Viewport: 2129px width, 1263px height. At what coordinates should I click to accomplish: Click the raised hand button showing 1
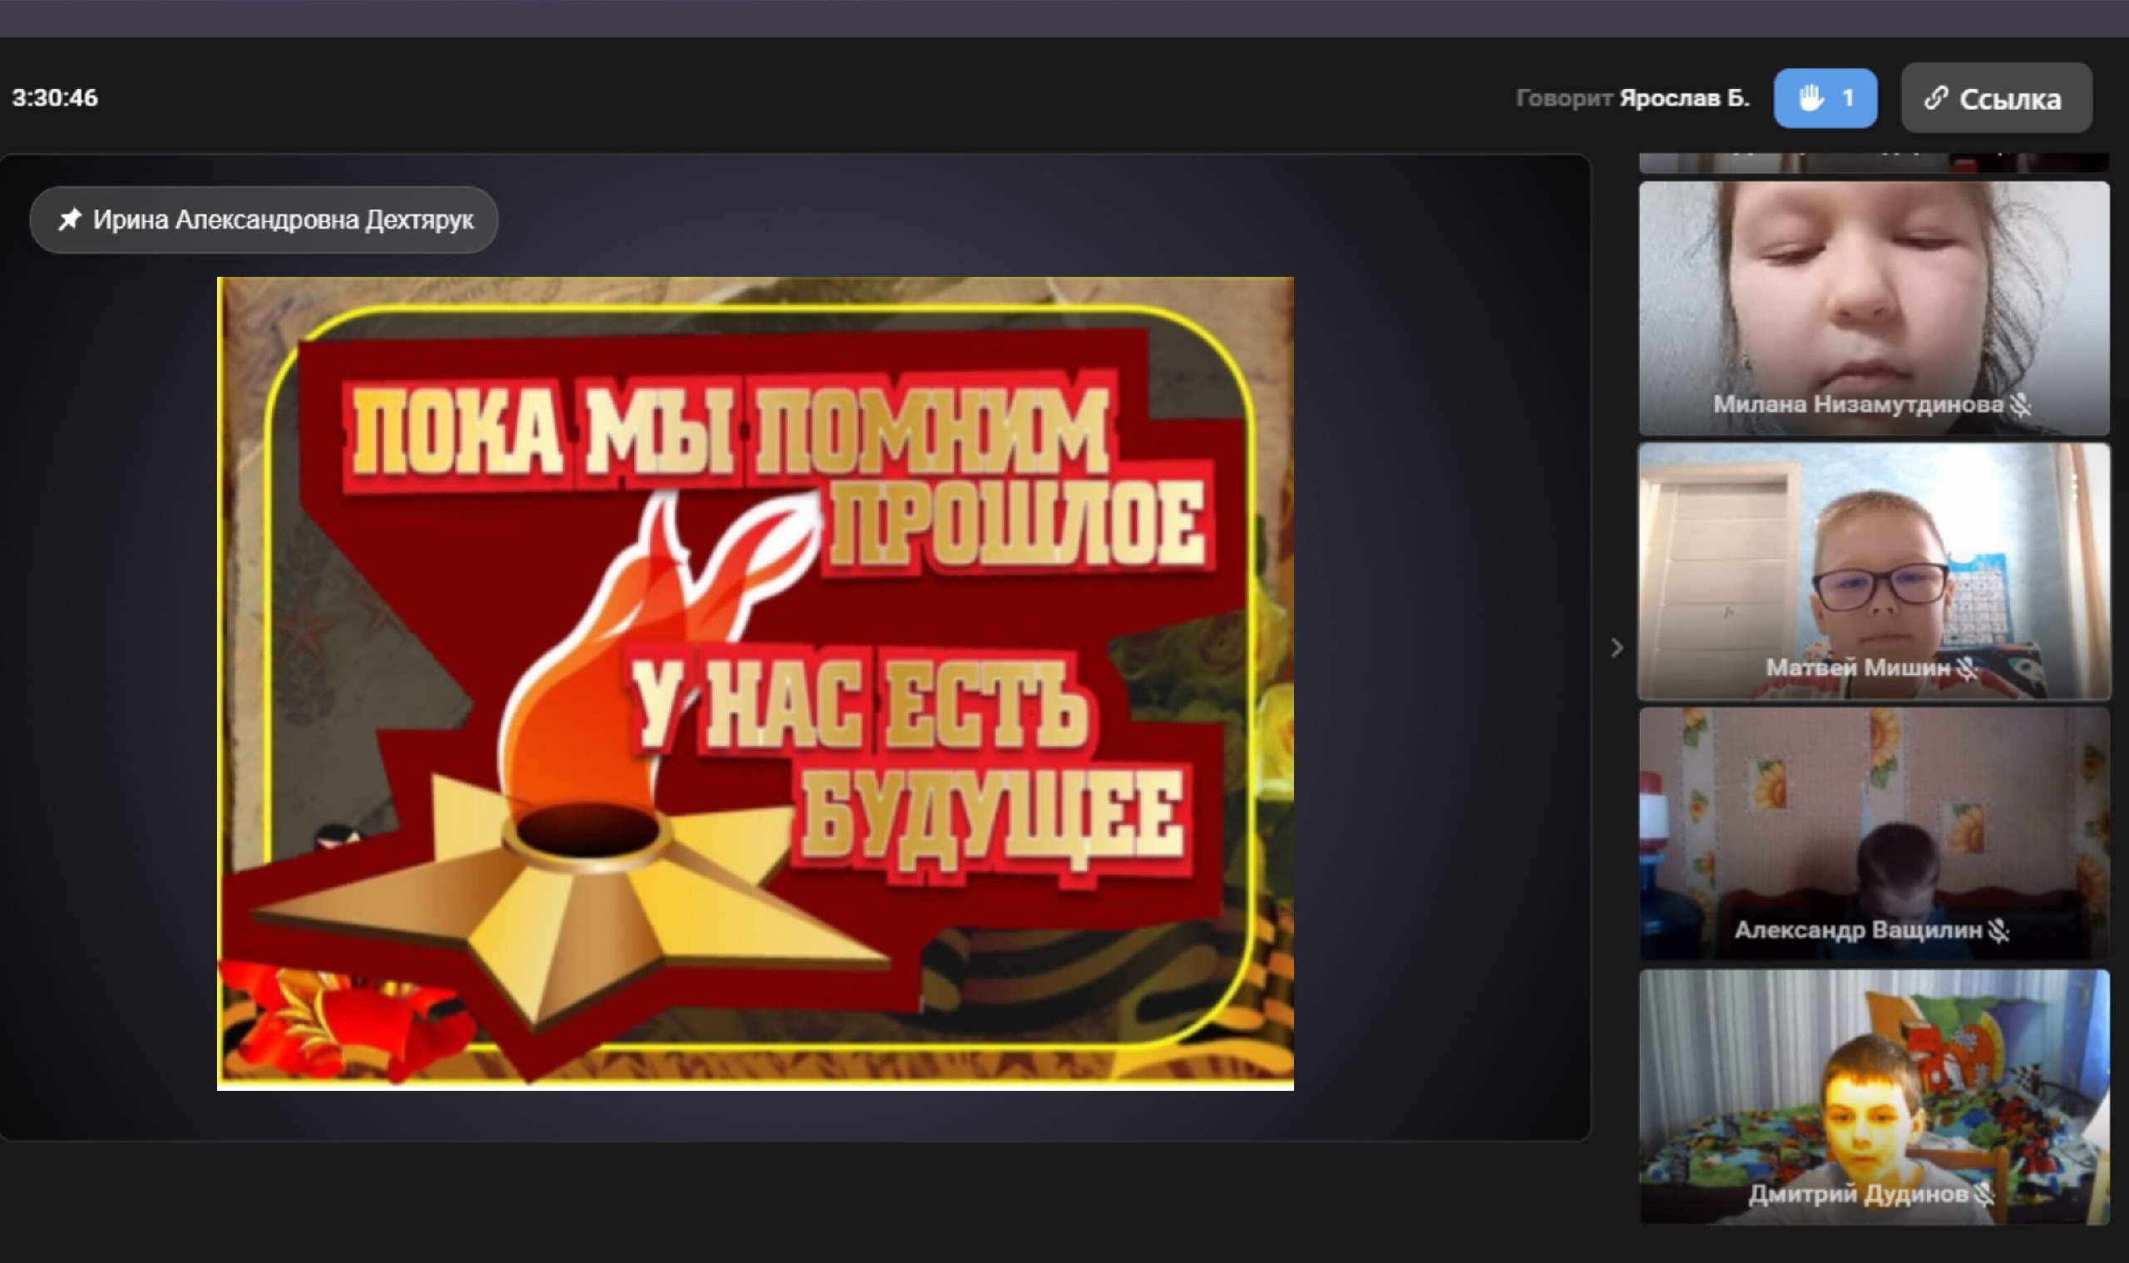1825,98
